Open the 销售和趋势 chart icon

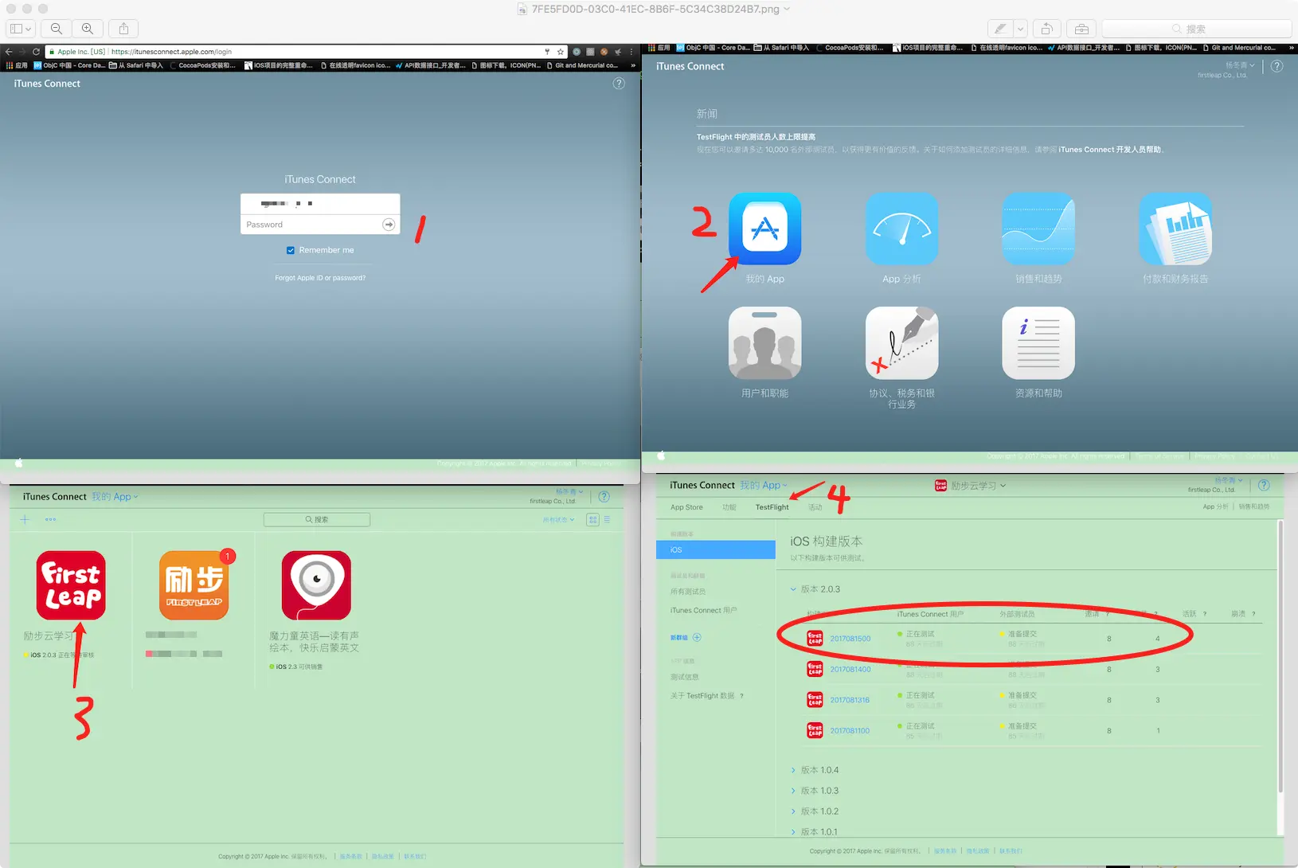tap(1038, 229)
